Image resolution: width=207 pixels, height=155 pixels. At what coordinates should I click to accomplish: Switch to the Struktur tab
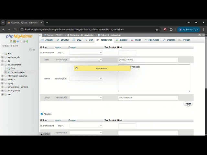point(63,40)
